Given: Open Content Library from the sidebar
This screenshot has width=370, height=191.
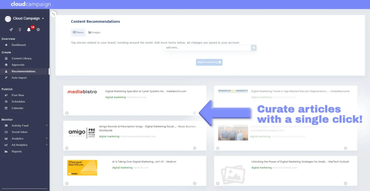Looking at the screenshot, I should 22,58.
